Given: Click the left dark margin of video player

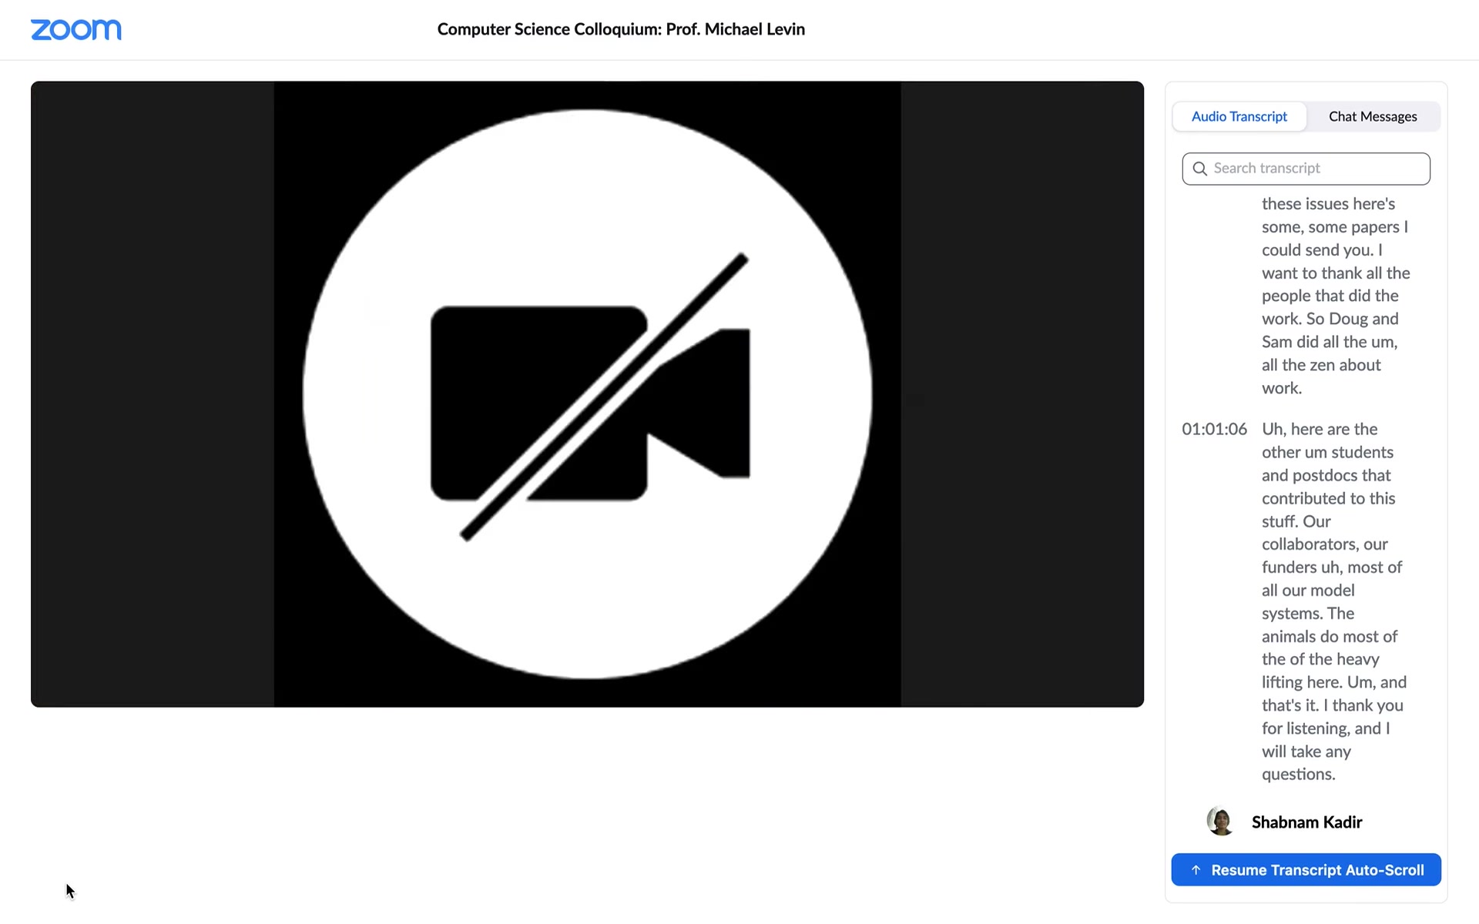Looking at the screenshot, I should pos(152,394).
